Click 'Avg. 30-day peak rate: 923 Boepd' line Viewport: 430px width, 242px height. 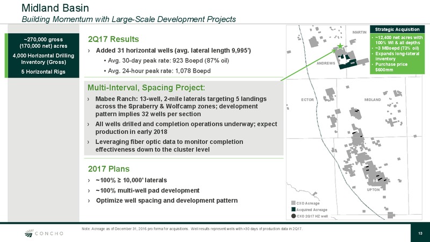168,60
